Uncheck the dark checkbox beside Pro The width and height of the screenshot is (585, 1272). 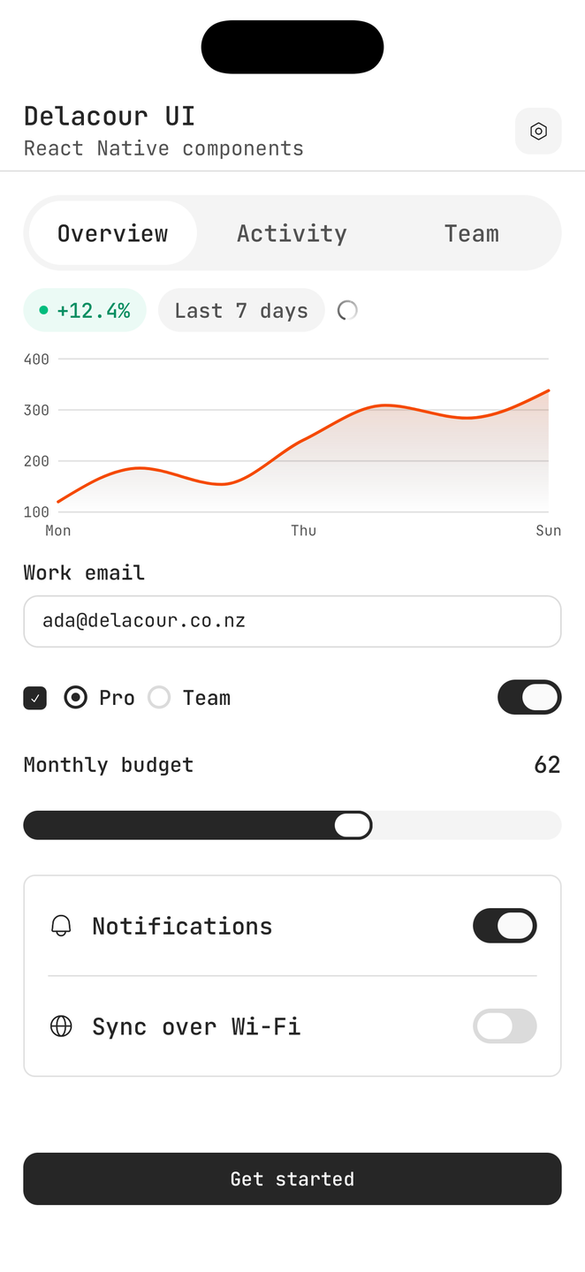34,698
